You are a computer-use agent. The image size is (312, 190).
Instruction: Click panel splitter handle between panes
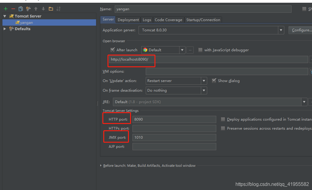(97, 103)
